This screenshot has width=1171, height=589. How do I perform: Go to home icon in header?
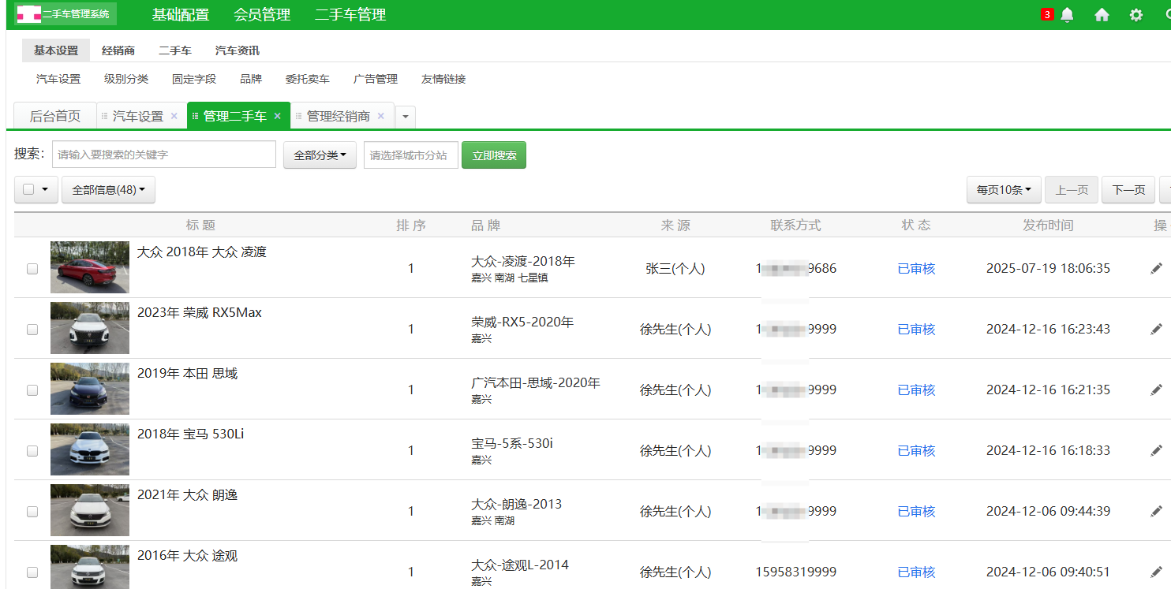1102,15
